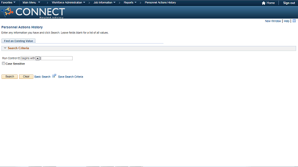Enable the Case Sensitive checkbox
Image resolution: width=298 pixels, height=167 pixels.
[x=3, y=64]
